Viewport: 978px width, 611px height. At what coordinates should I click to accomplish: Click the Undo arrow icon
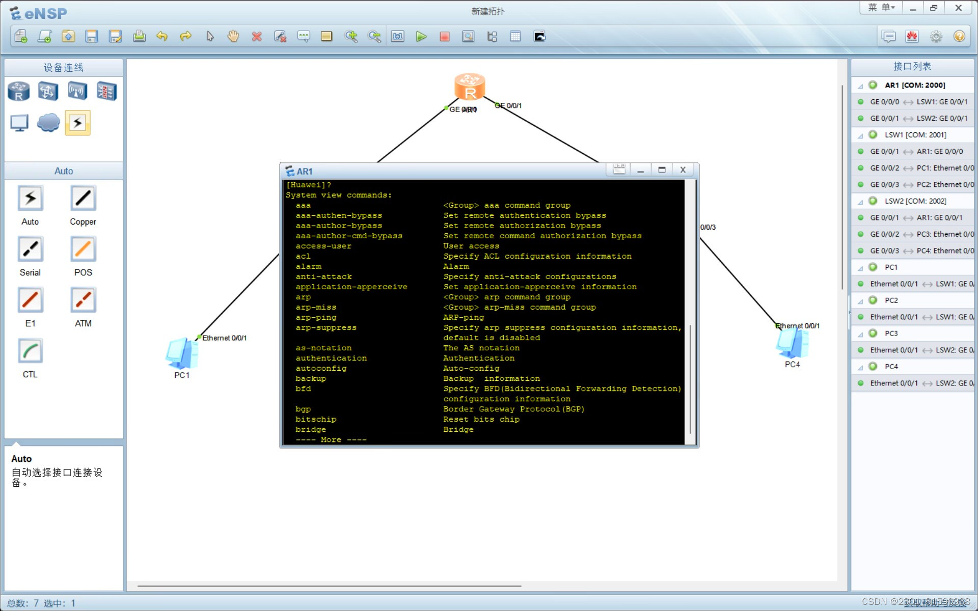click(x=162, y=36)
